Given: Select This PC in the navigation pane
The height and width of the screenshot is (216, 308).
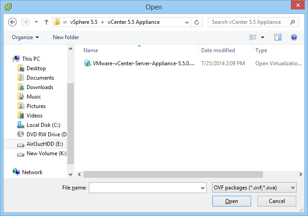Looking at the screenshot, I should (31, 59).
